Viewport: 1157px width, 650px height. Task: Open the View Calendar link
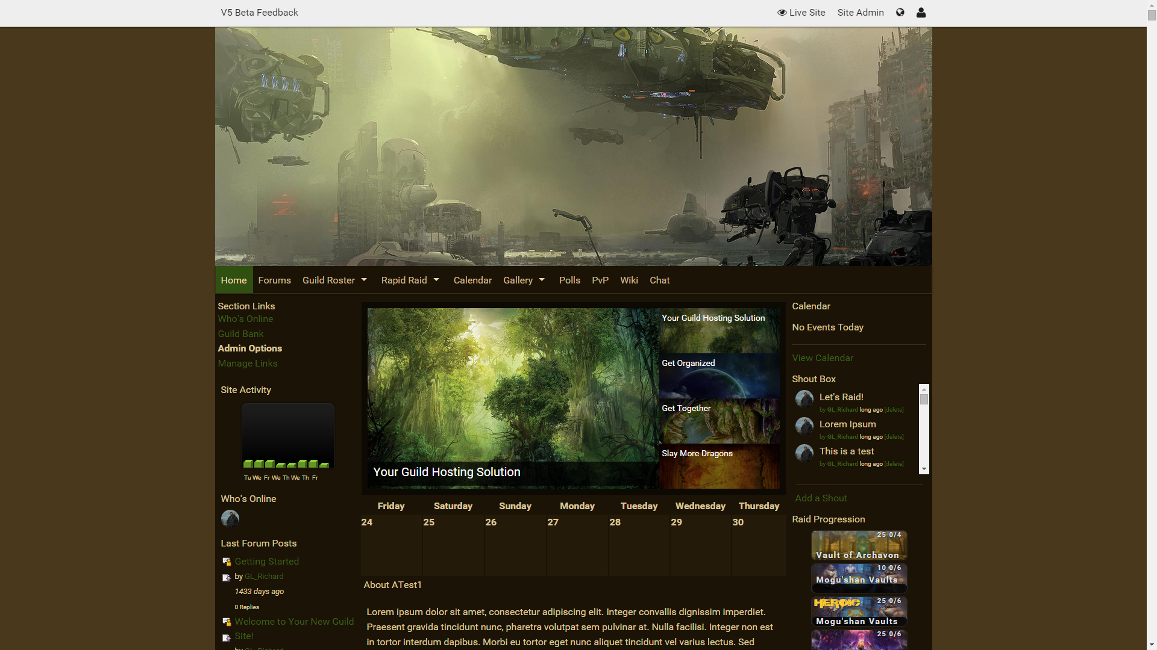(x=823, y=357)
